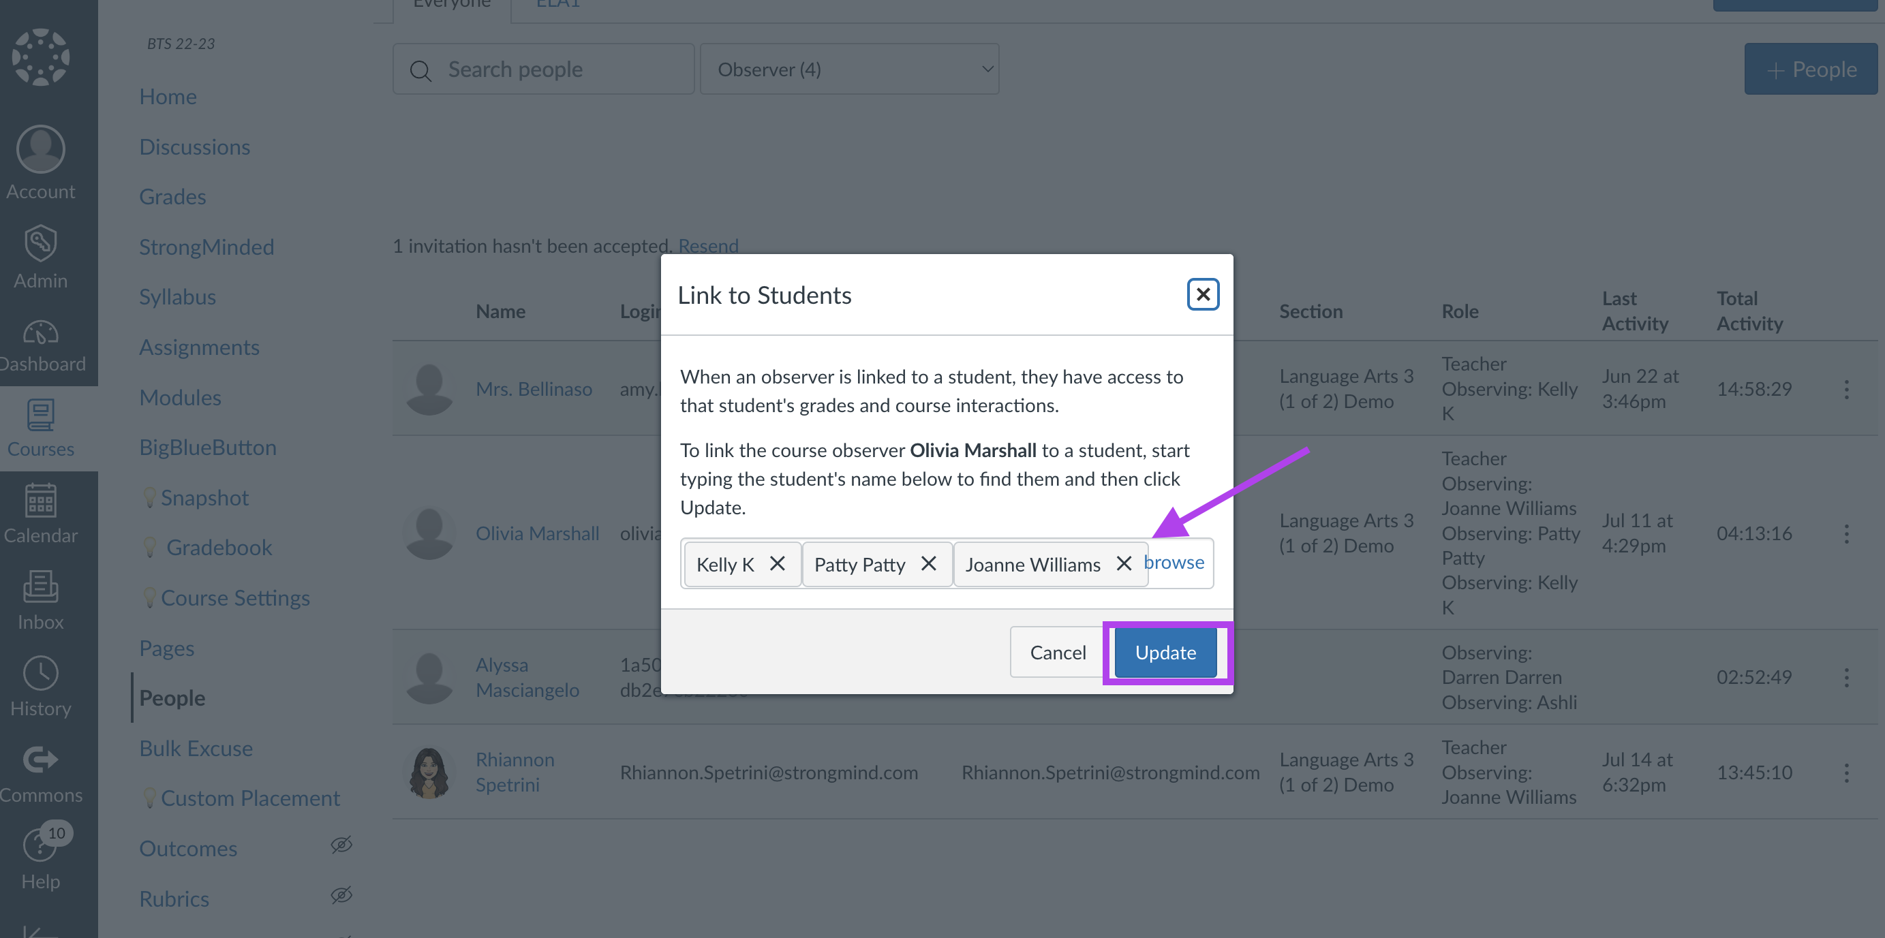Click the Cancel button in dialog
This screenshot has width=1885, height=938.
pos(1058,652)
